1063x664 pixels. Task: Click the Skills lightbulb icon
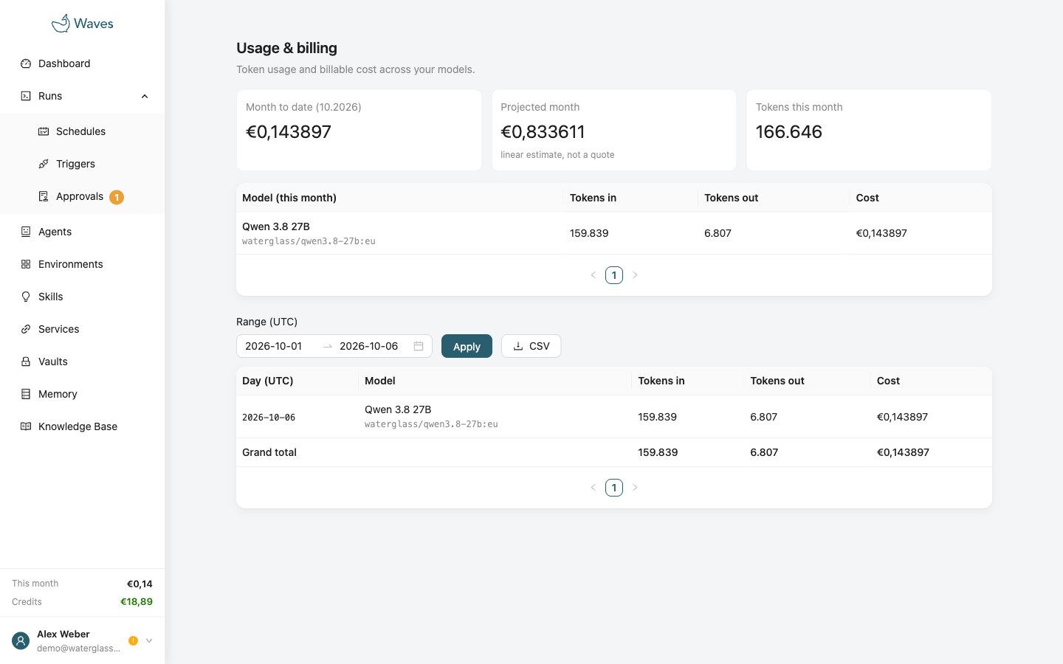(x=26, y=297)
